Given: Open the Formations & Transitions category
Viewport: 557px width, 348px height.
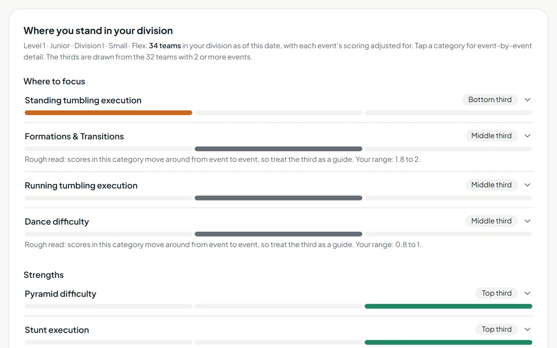Looking at the screenshot, I should pos(74,136).
